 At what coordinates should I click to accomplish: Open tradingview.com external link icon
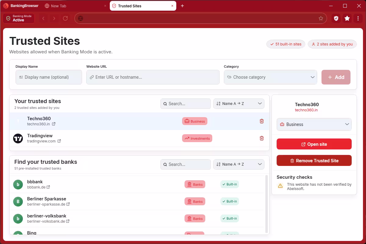click(59, 141)
